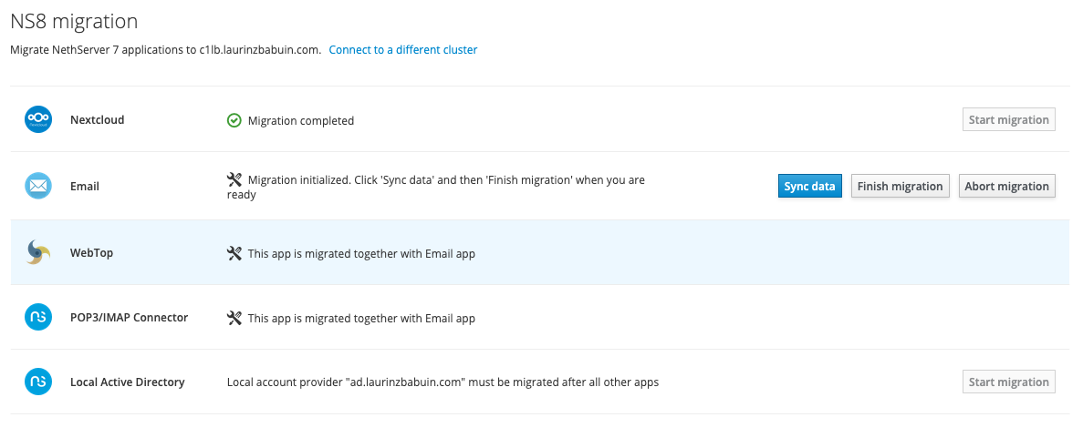Click the POP3/IMAP Connector icon

pyautogui.click(x=38, y=317)
